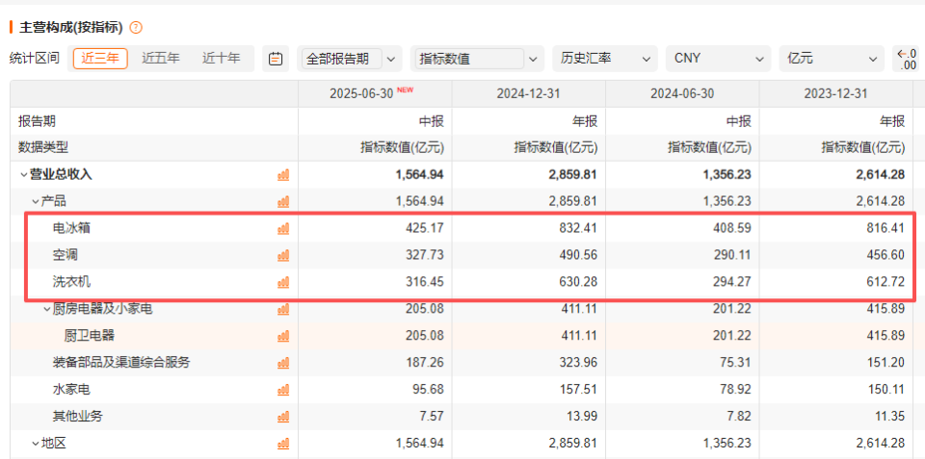Show chart for 装备部品及渠道综合服务 row
This screenshot has width=925, height=459.
[283, 363]
